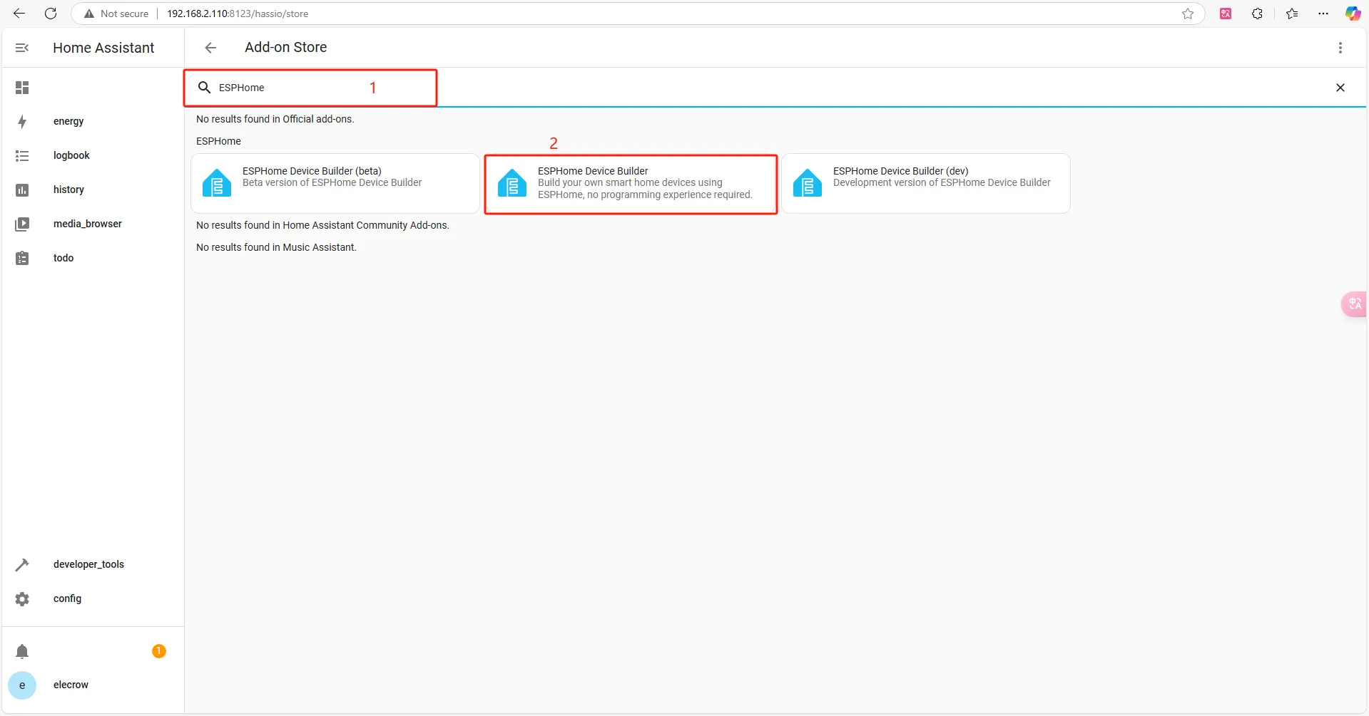Image resolution: width=1369 pixels, height=716 pixels.
Task: Open the developer_tools sidebar item
Action: point(93,565)
